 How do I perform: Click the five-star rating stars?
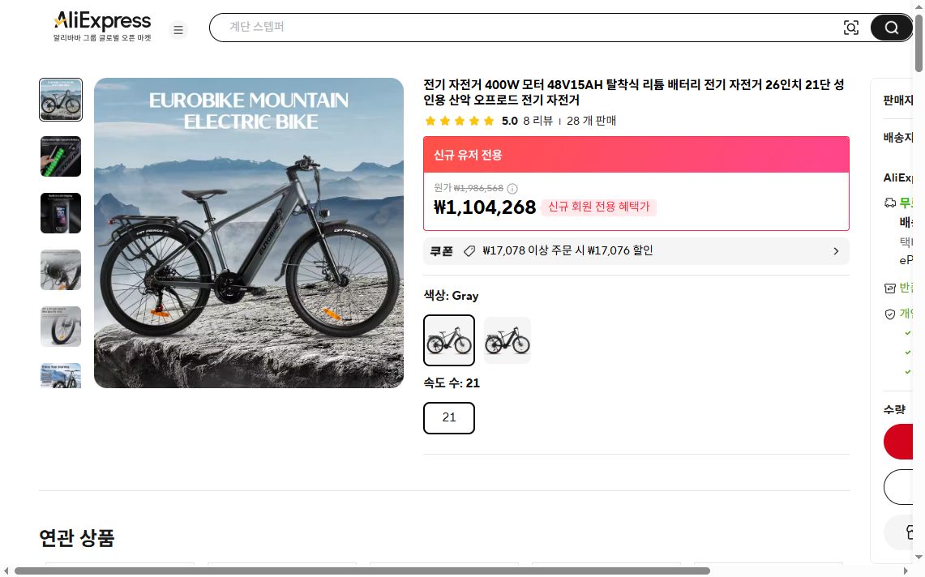460,120
